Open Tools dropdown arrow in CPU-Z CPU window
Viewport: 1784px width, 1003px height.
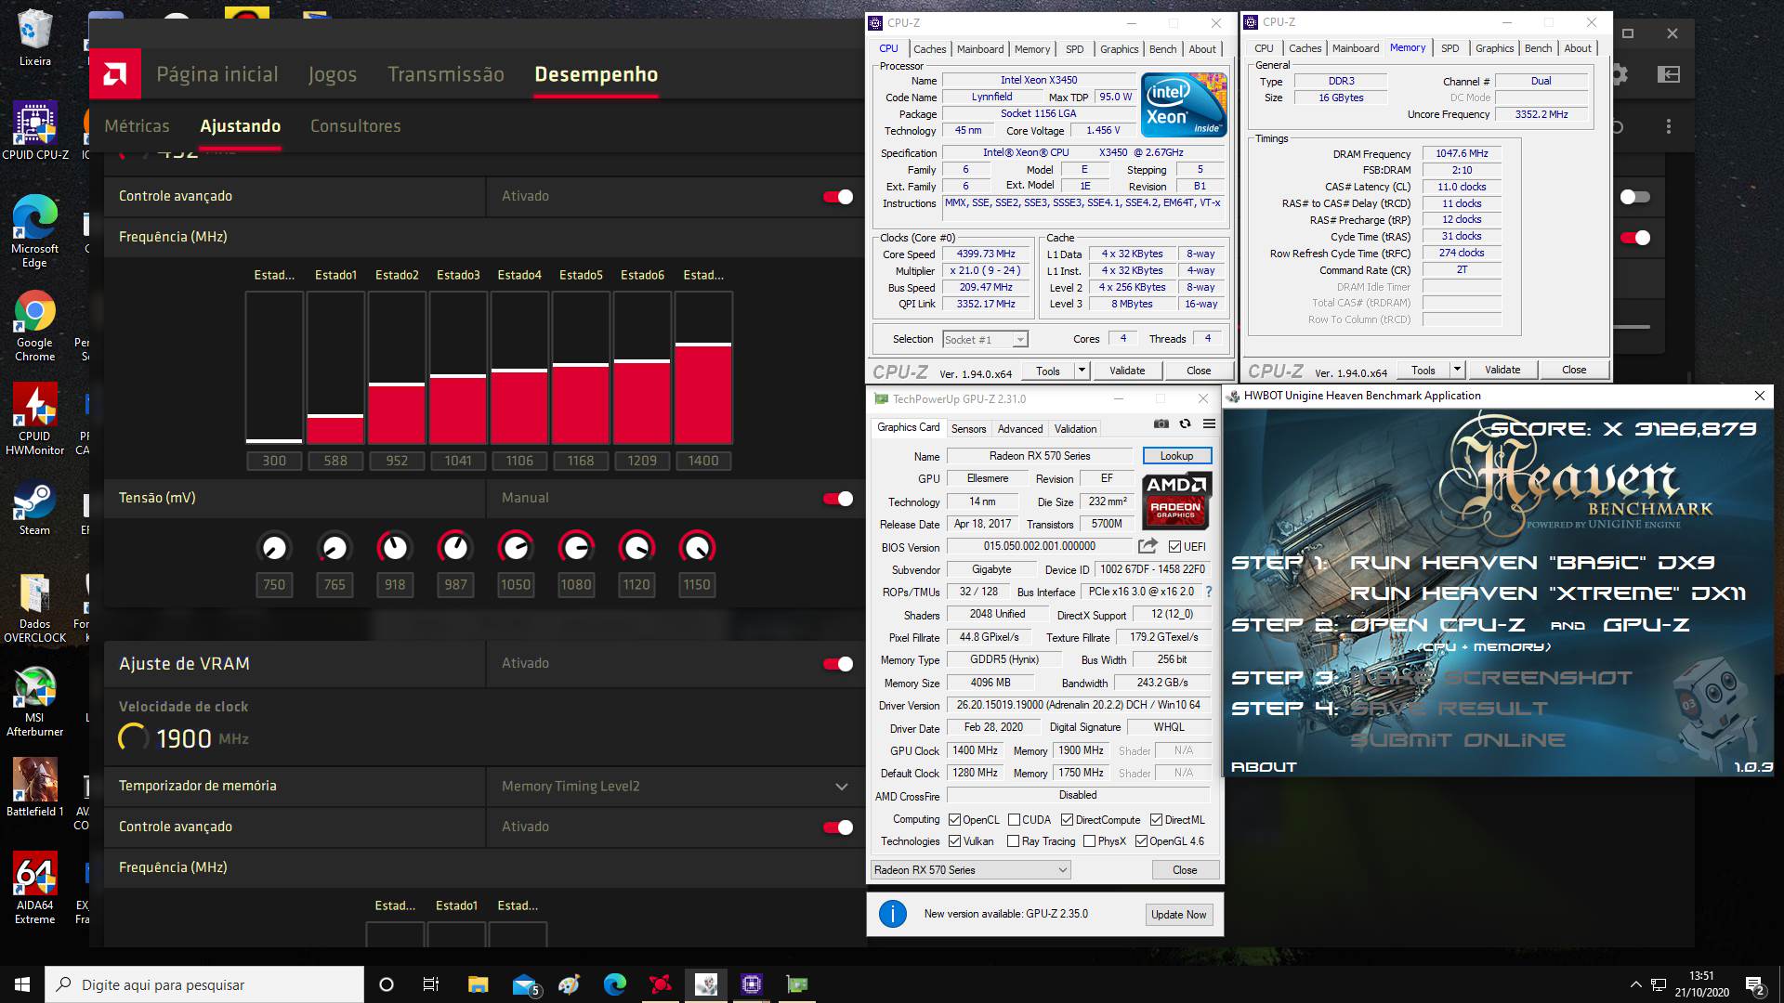click(x=1082, y=371)
